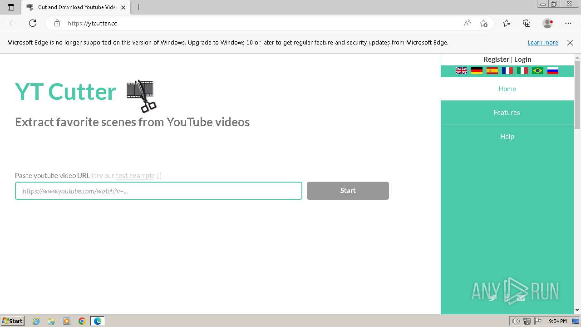This screenshot has width=581, height=327.
Task: Open the network tray icon
Action: (527, 321)
